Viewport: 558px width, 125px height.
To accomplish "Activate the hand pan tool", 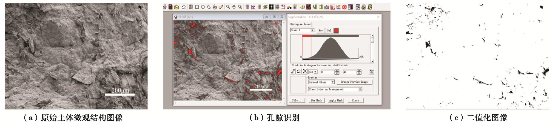I will tap(234, 7).
